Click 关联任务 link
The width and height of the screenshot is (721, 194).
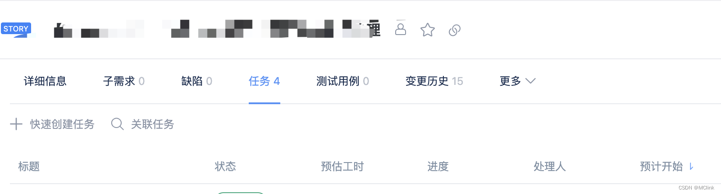[x=152, y=124]
